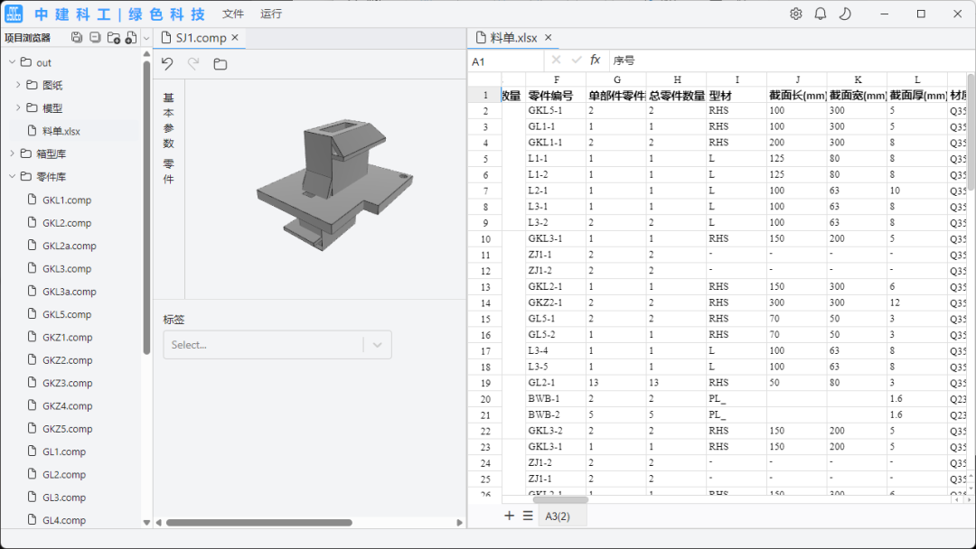Collapse the out folder
The image size is (976, 549).
[x=12, y=62]
